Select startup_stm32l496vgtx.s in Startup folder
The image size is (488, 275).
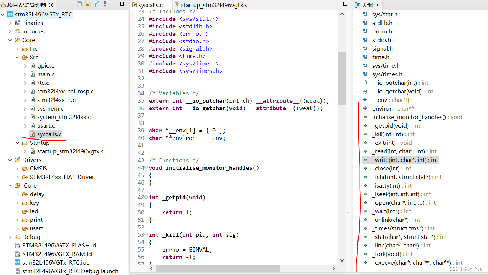(x=70, y=151)
